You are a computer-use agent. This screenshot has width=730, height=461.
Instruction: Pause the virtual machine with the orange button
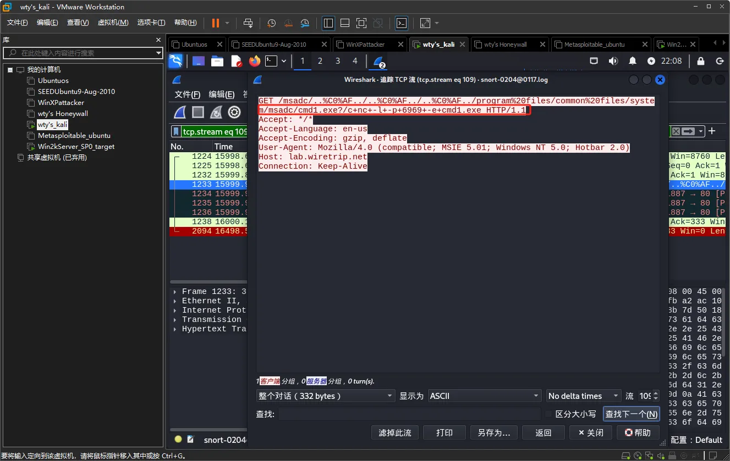point(215,23)
